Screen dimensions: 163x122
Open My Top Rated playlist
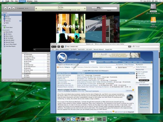[9, 38]
